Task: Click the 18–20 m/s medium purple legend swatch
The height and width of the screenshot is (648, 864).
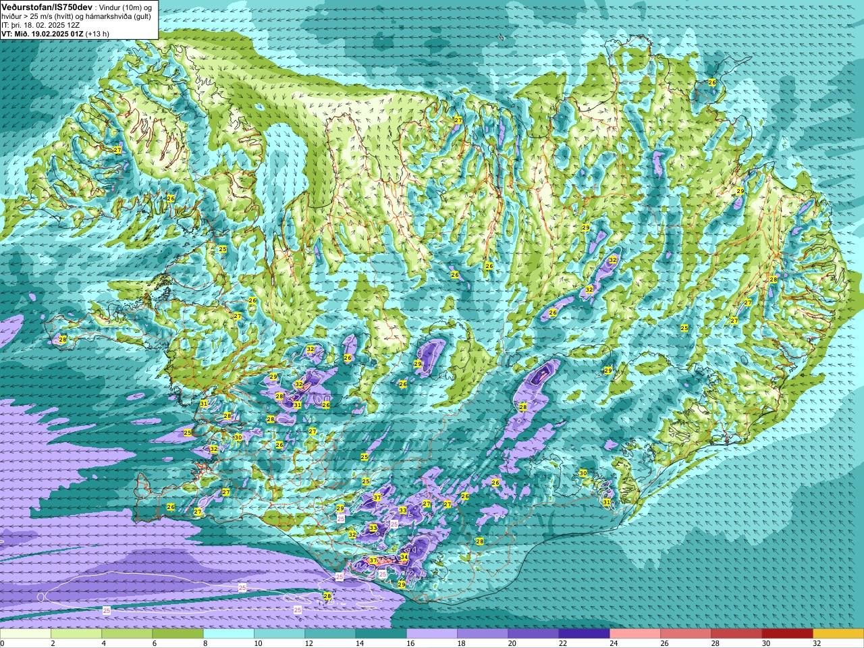Action: tap(483, 634)
